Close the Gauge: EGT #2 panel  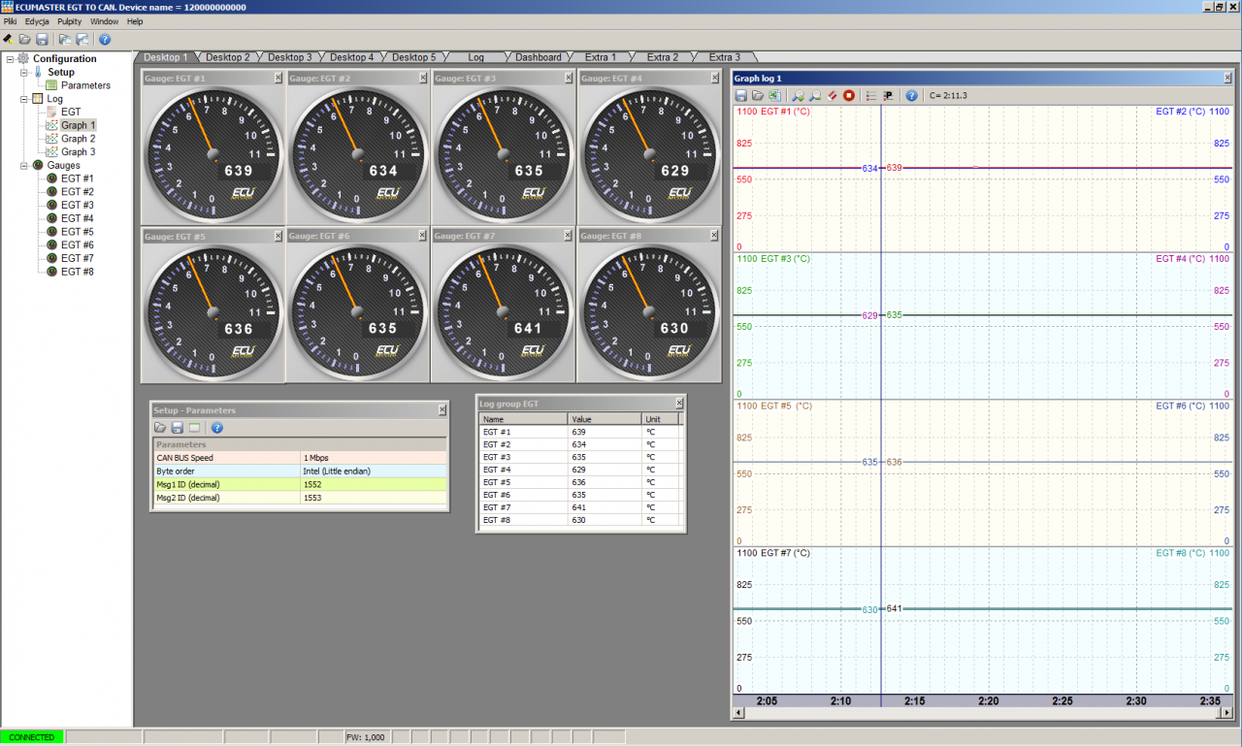tap(423, 78)
